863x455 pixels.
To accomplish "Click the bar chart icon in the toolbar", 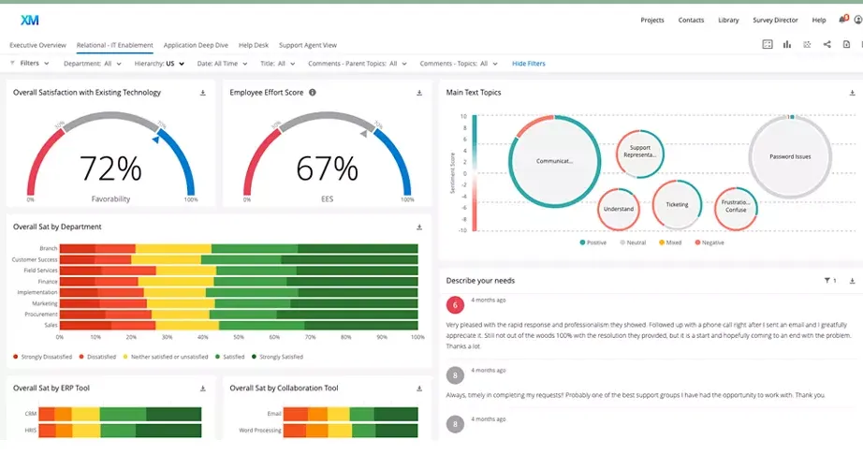I will click(787, 44).
